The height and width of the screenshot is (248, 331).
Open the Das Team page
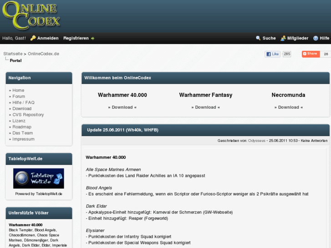pyautogui.click(x=23, y=133)
